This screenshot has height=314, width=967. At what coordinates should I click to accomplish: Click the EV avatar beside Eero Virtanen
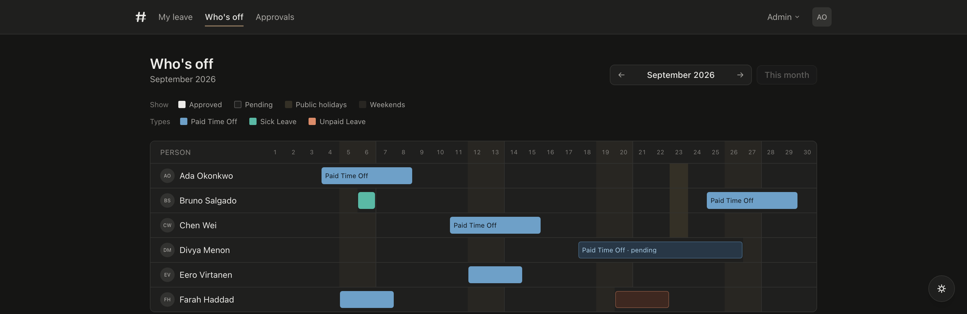(x=167, y=275)
